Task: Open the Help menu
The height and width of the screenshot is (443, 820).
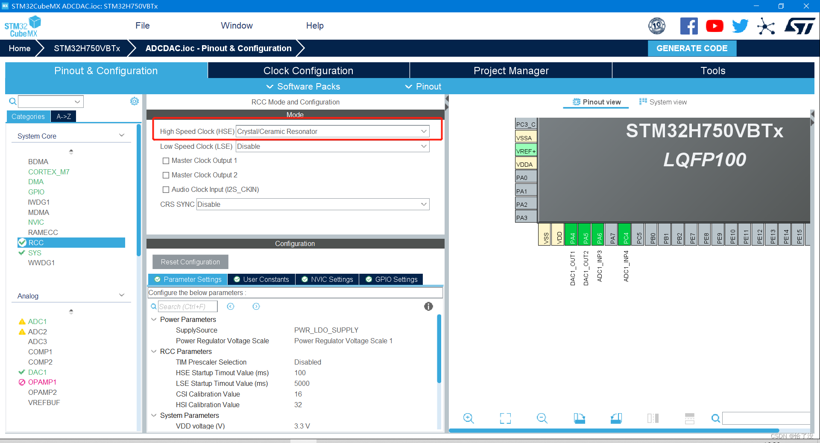Action: pos(315,26)
